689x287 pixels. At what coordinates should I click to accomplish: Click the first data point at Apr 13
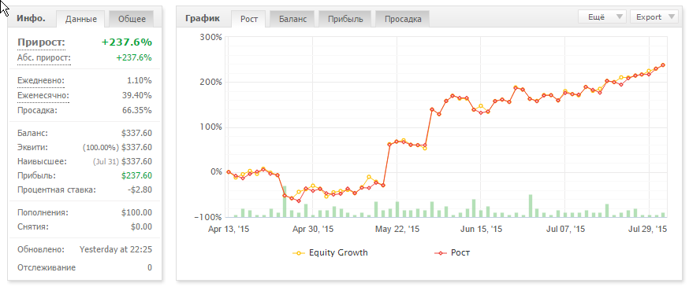[229, 171]
